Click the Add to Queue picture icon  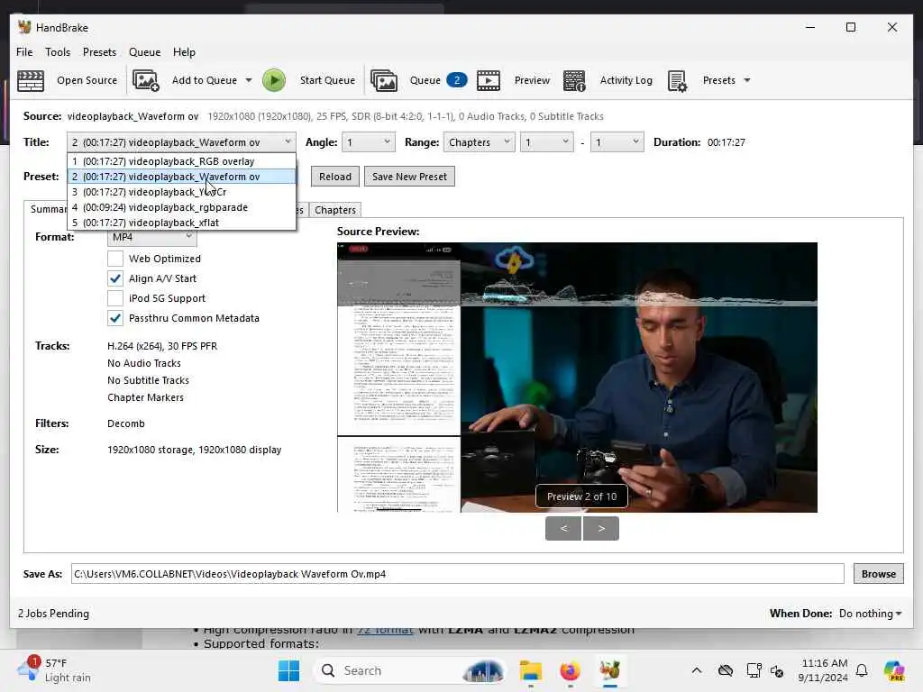pyautogui.click(x=145, y=80)
